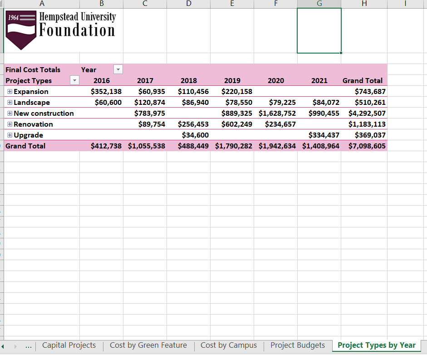Open the Year filter dropdown
The height and width of the screenshot is (355, 427).
(118, 69)
